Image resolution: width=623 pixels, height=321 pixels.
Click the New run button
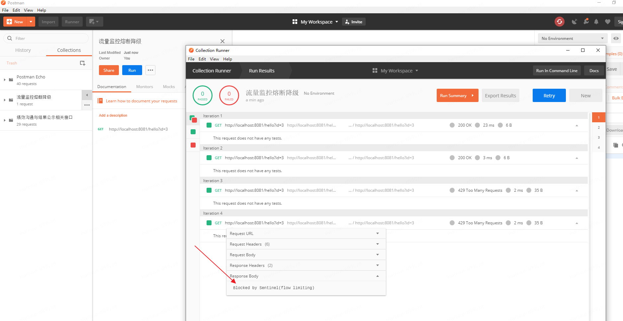tap(585, 95)
